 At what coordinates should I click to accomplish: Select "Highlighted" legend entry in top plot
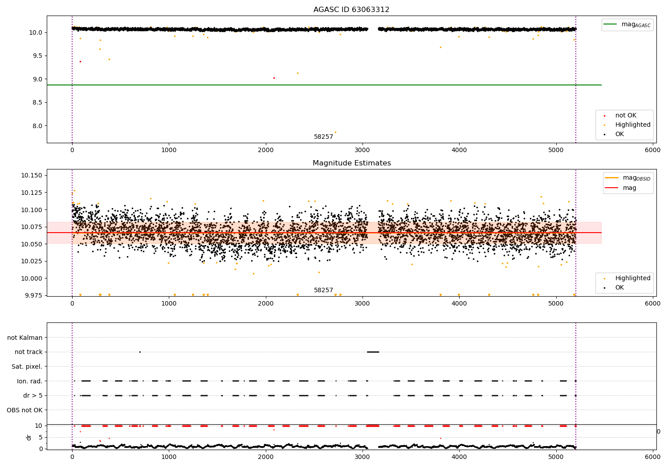[633, 125]
